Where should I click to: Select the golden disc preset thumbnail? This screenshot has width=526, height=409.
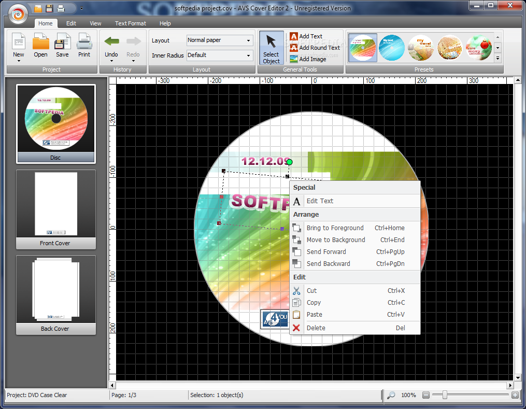coord(449,48)
